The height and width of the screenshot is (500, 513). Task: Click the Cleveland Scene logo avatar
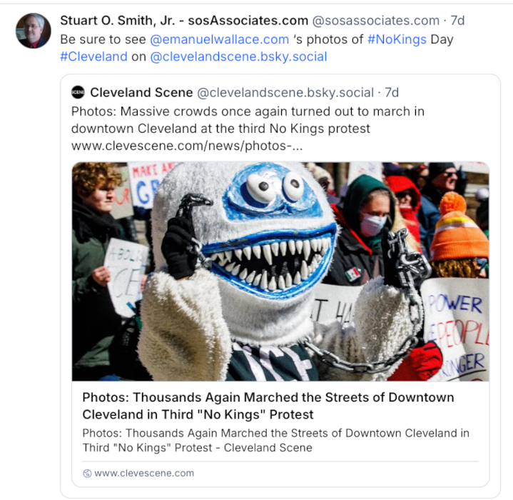(78, 92)
